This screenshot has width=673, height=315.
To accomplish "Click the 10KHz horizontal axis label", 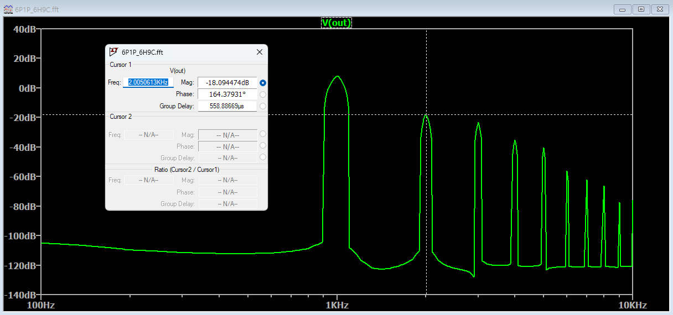I will [633, 305].
